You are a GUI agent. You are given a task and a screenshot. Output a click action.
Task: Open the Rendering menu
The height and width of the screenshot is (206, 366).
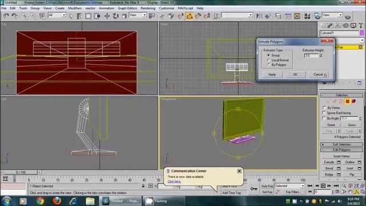click(x=148, y=8)
